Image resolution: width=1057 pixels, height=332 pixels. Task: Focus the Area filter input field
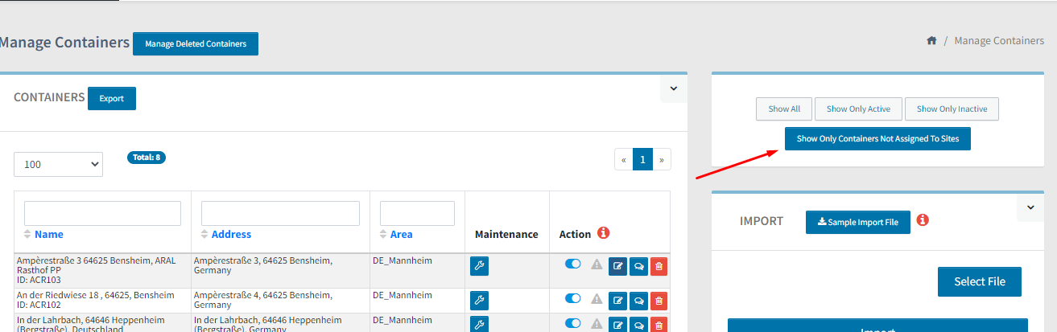click(417, 213)
